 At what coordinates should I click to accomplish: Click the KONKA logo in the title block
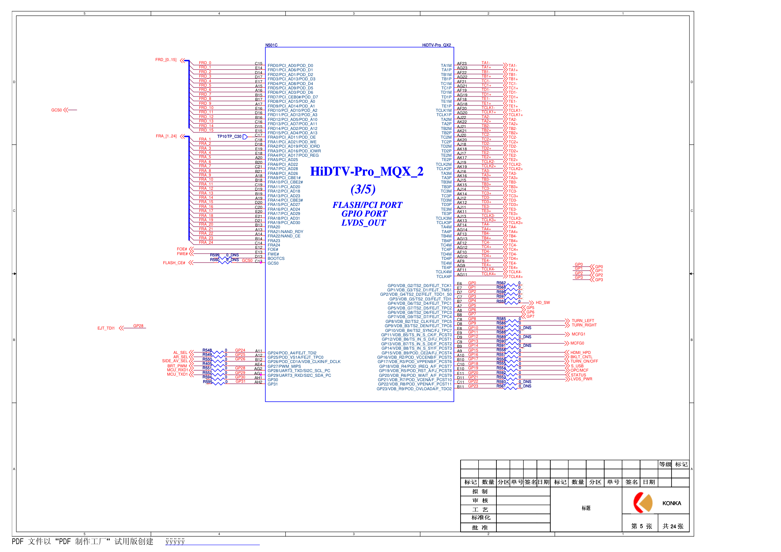click(642, 503)
